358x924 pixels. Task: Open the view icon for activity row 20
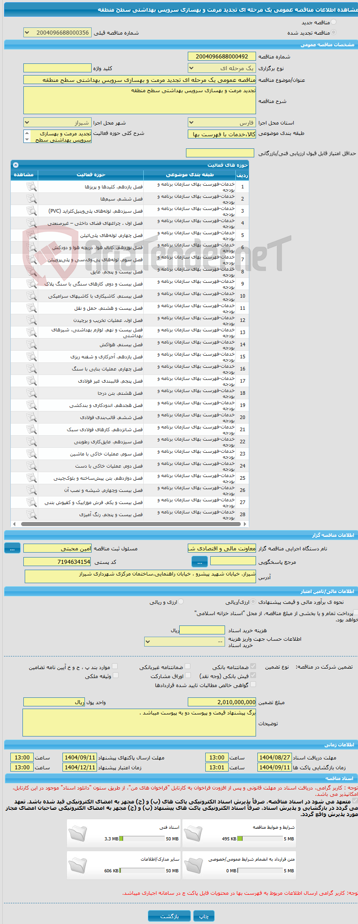[x=31, y=417]
